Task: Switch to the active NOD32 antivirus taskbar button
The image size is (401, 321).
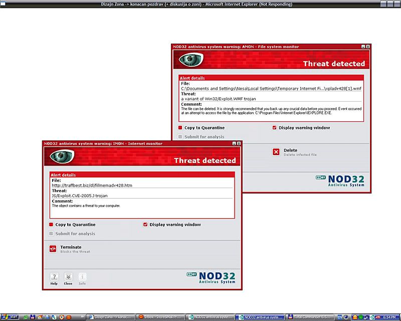Action: 260,317
